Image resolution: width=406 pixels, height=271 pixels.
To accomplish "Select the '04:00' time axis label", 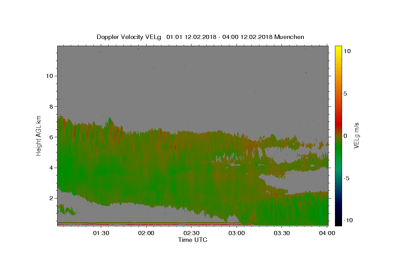I will pos(327,233).
